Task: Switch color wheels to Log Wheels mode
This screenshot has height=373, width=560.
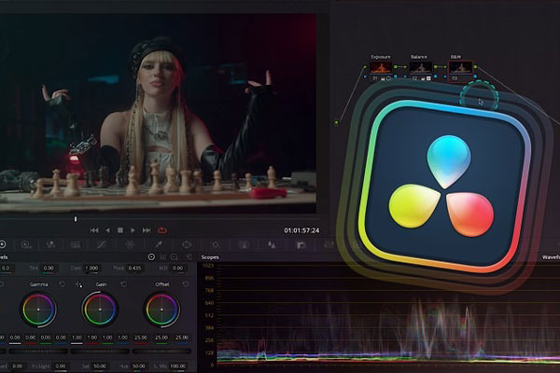Action: click(175, 257)
